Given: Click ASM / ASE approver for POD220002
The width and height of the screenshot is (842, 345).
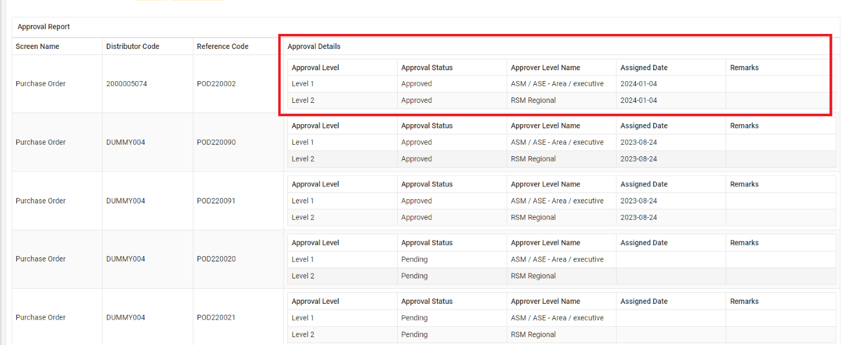Looking at the screenshot, I should [x=557, y=84].
